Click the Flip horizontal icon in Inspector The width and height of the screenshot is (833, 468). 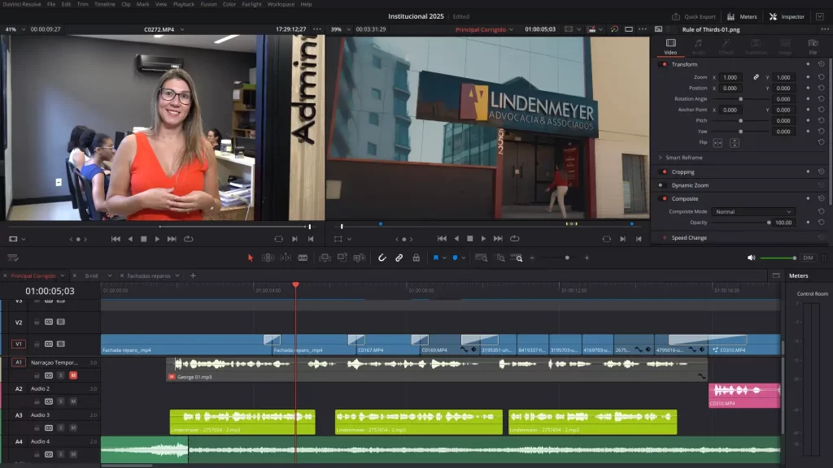pyautogui.click(x=717, y=143)
